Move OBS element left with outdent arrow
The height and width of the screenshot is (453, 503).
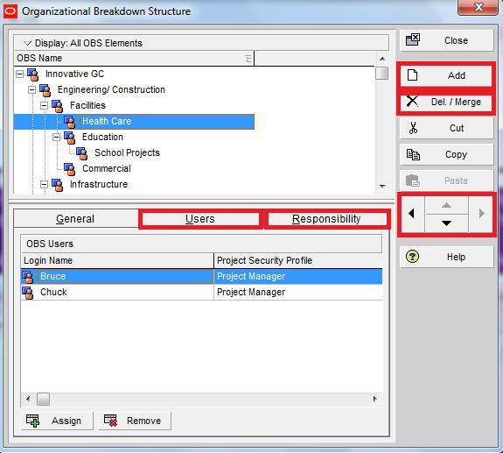[413, 213]
